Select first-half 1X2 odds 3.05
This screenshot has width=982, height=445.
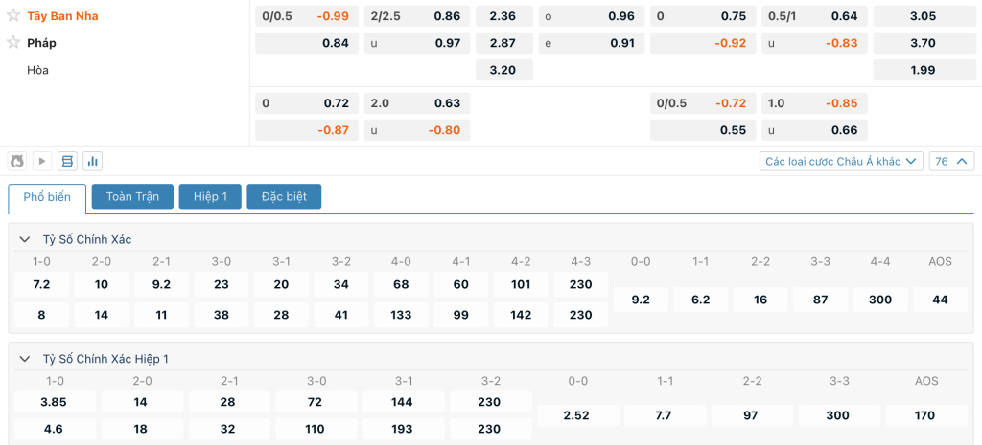[x=924, y=16]
